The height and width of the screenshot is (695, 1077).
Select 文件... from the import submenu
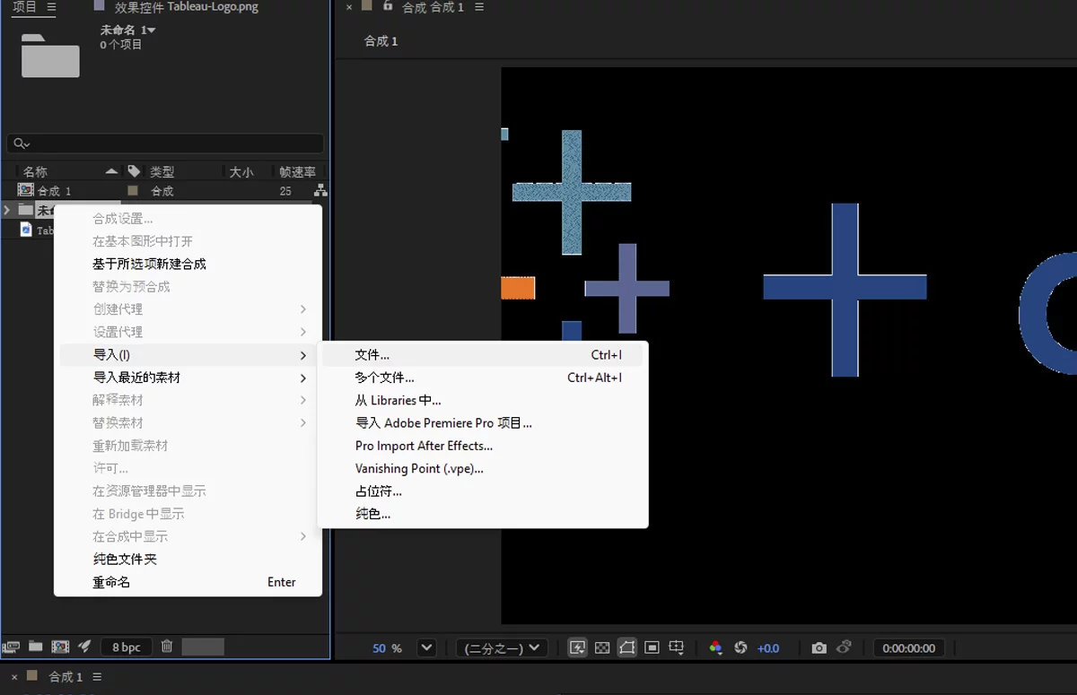tap(372, 355)
